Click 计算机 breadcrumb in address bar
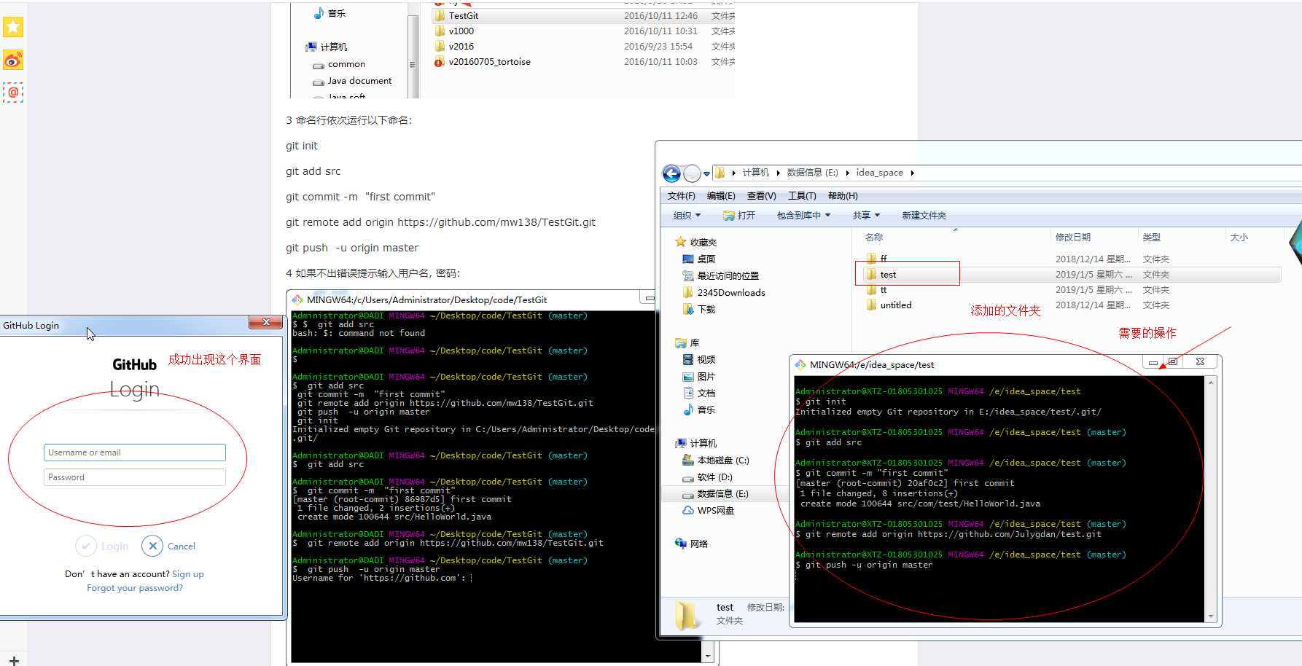 [756, 173]
